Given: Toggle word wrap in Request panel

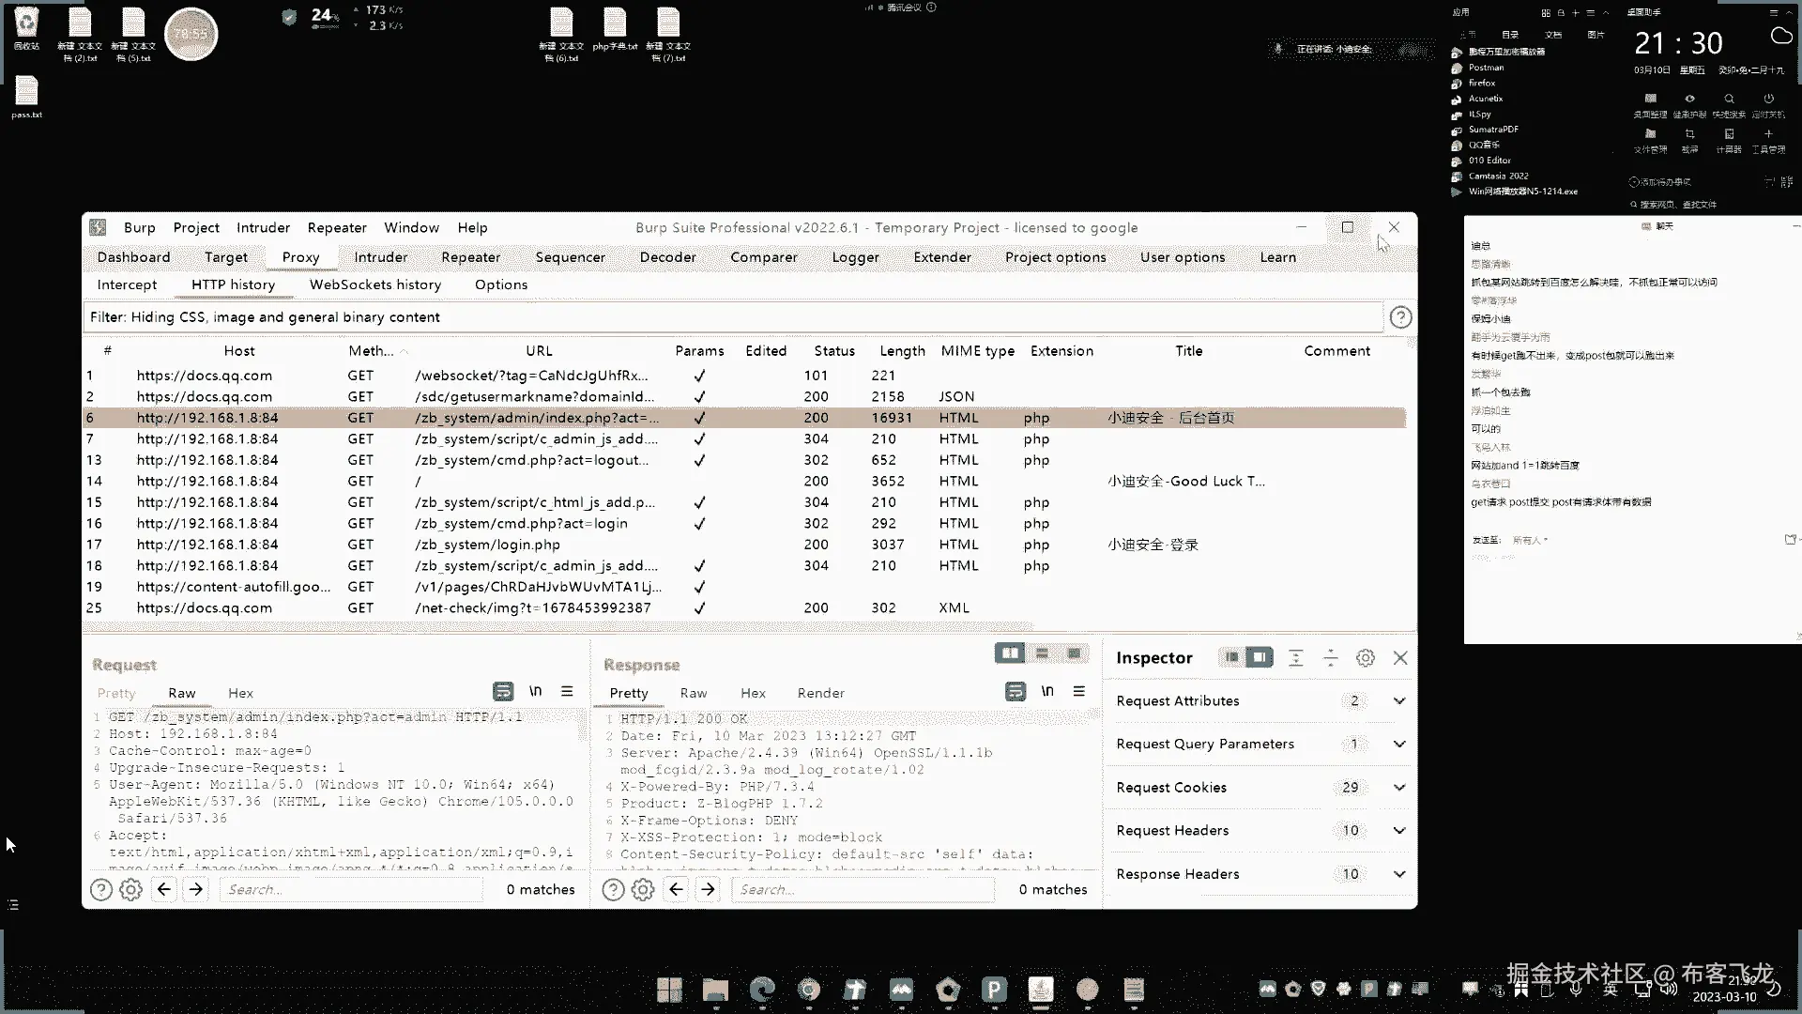Looking at the screenshot, I should (x=503, y=691).
